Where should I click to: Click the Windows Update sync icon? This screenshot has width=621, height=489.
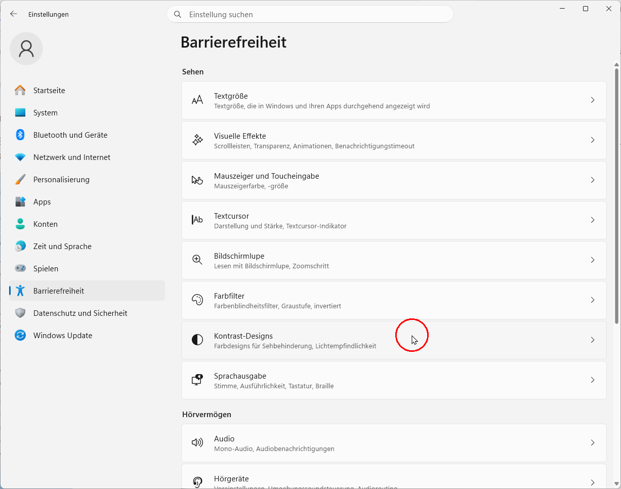20,336
